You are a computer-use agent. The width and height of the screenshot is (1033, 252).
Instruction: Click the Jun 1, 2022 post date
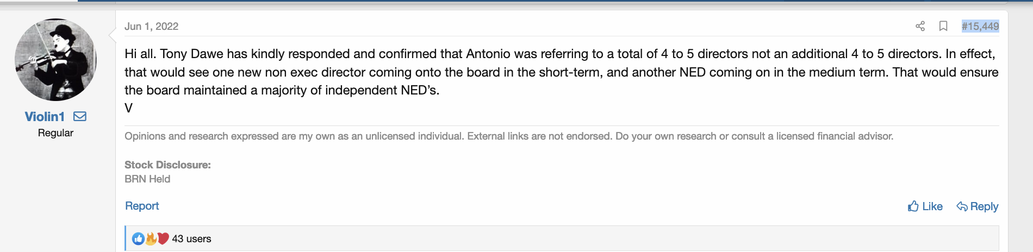tap(151, 26)
